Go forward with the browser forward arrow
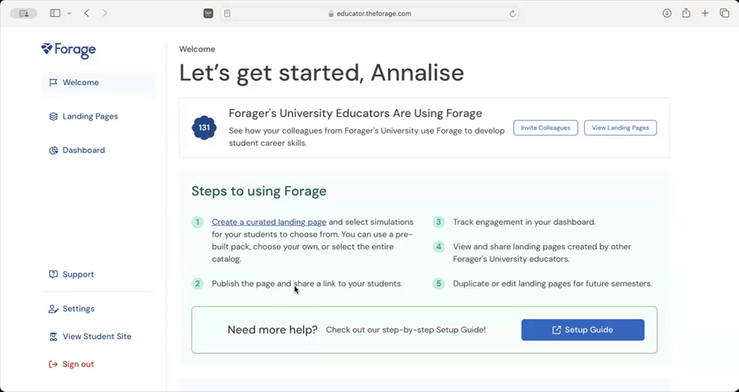Image resolution: width=739 pixels, height=392 pixels. [x=105, y=13]
